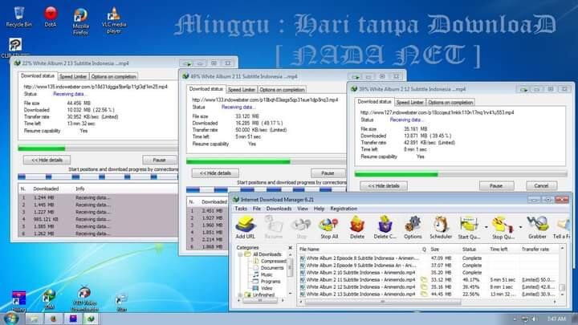Viewport: 578px width, 325px height.
Task: Open the Registration menu
Action: [x=344, y=209]
